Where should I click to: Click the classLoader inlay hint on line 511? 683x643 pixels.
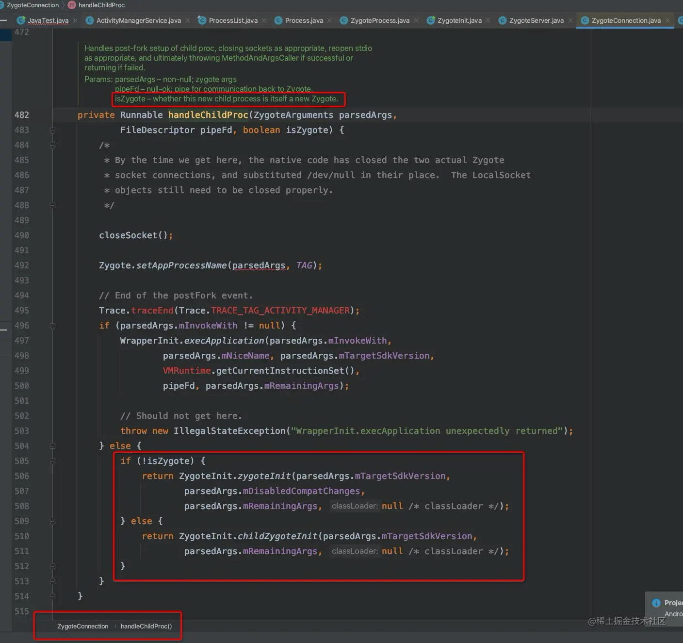click(x=355, y=551)
